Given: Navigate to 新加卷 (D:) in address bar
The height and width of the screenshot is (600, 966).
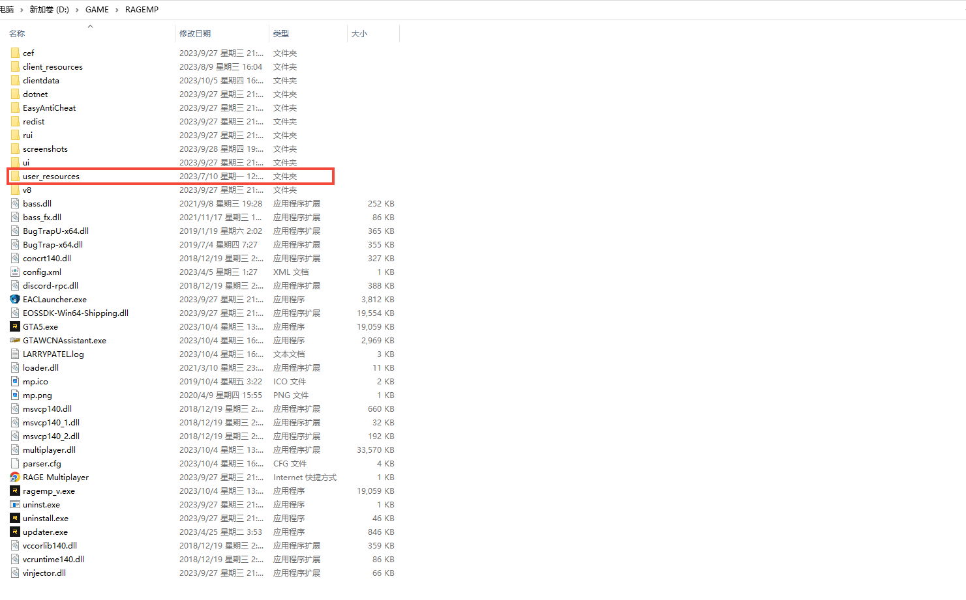Looking at the screenshot, I should tap(50, 10).
